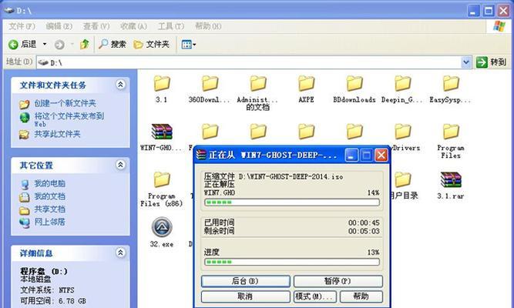Click the forward arrow toolbar button
Image resolution: width=514 pixels, height=308 pixels.
[x=59, y=45]
